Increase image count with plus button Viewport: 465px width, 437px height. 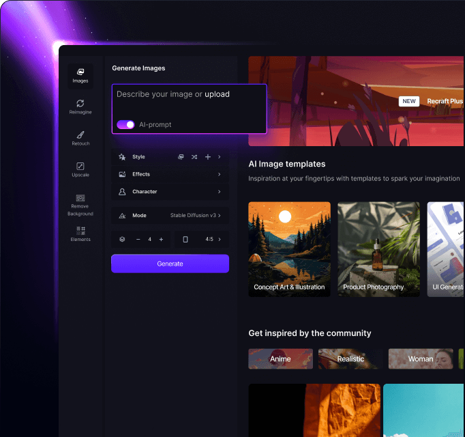[161, 240]
